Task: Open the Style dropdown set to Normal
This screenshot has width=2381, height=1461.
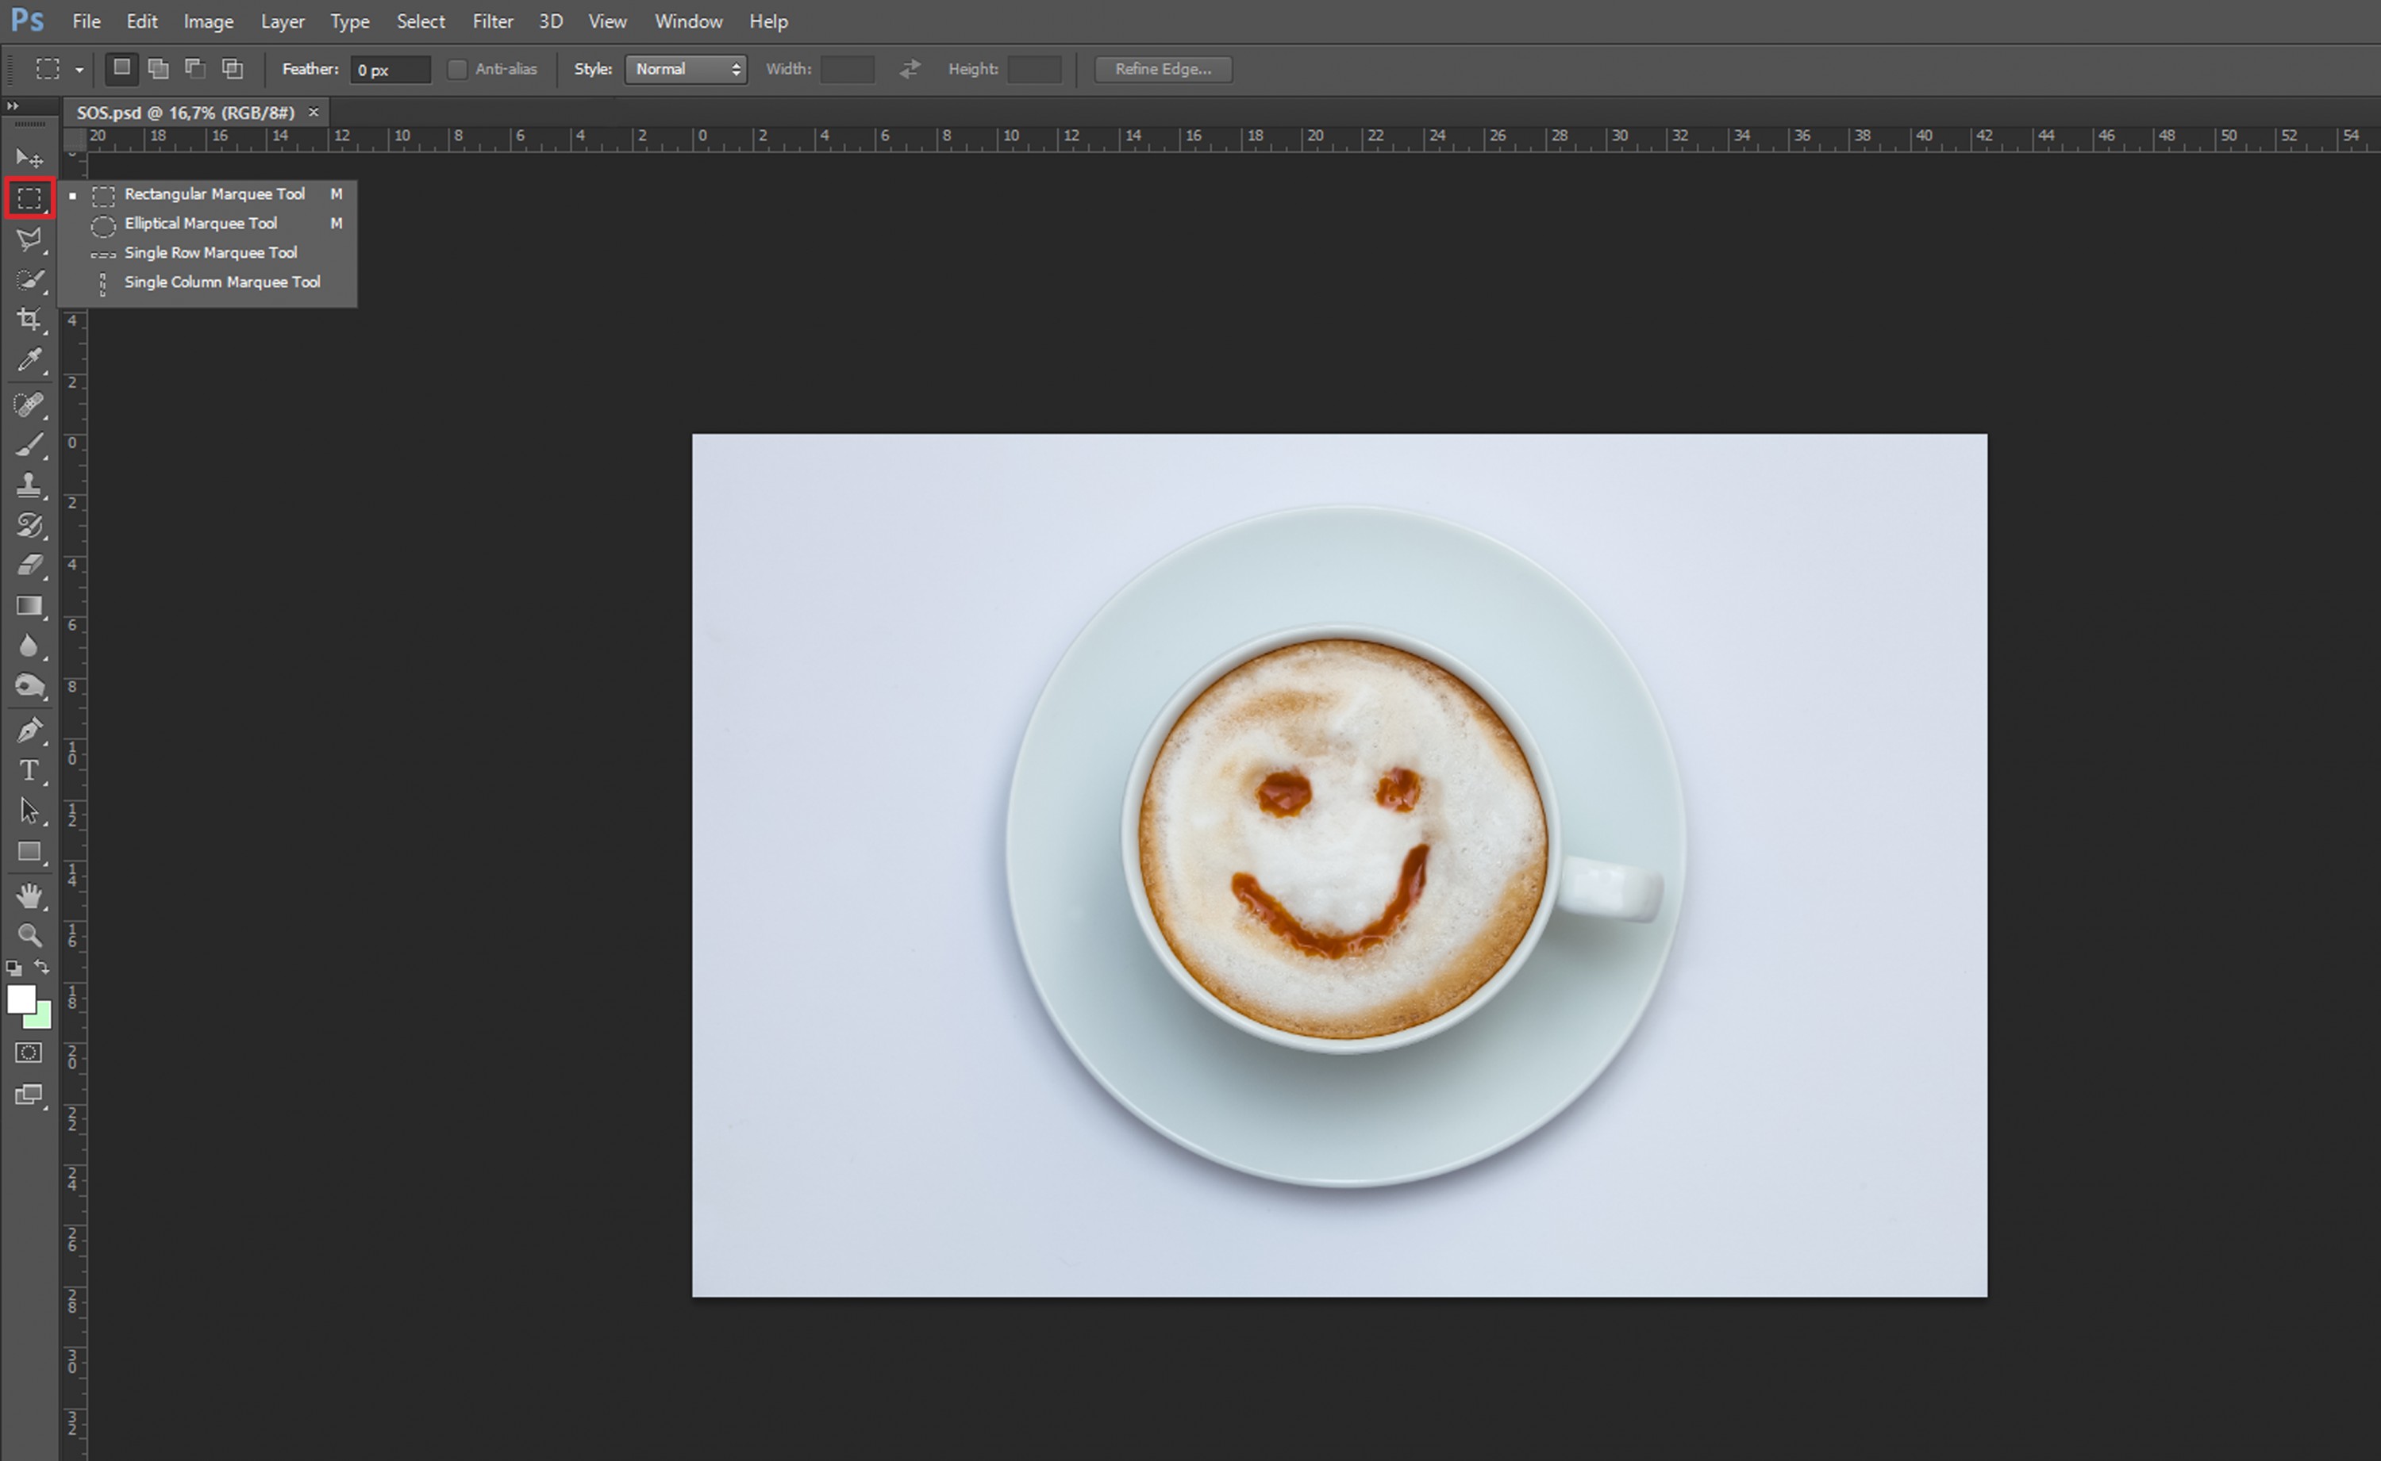Action: [686, 70]
